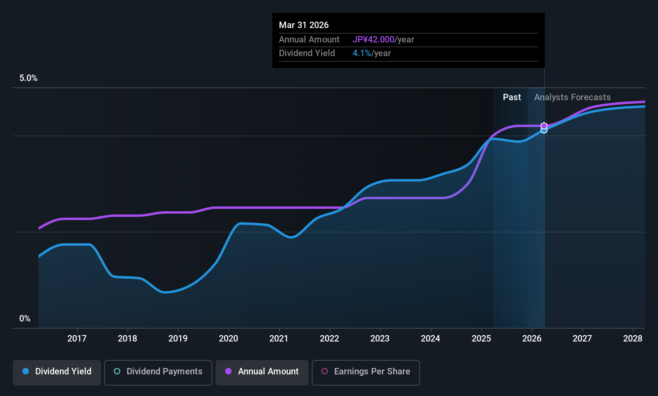This screenshot has height=396, width=658.
Task: Click the 5.0% y-axis label
Action: tap(28, 78)
